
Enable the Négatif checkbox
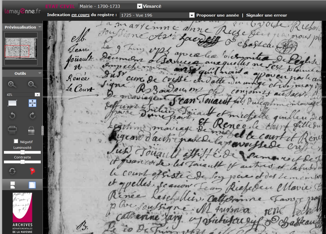(x=16, y=141)
